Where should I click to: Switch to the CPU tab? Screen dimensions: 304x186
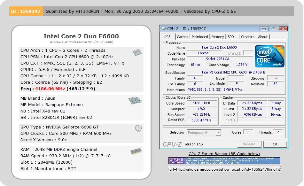[167, 36]
